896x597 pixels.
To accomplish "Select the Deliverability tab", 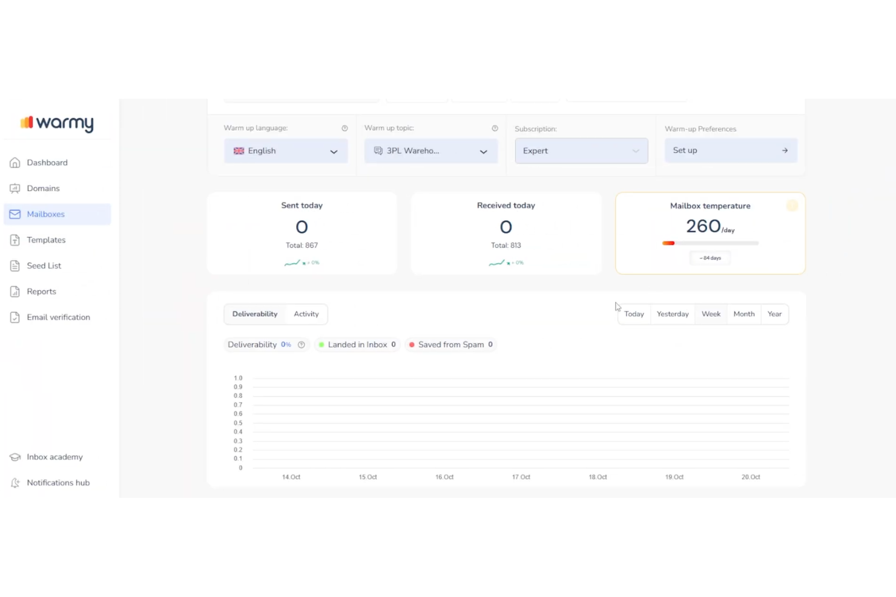I will pyautogui.click(x=254, y=313).
